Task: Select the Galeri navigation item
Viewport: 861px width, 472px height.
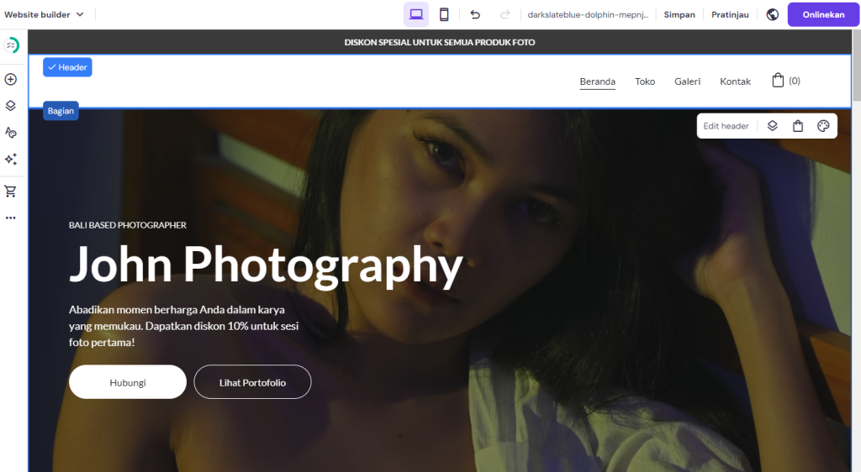Action: click(687, 81)
